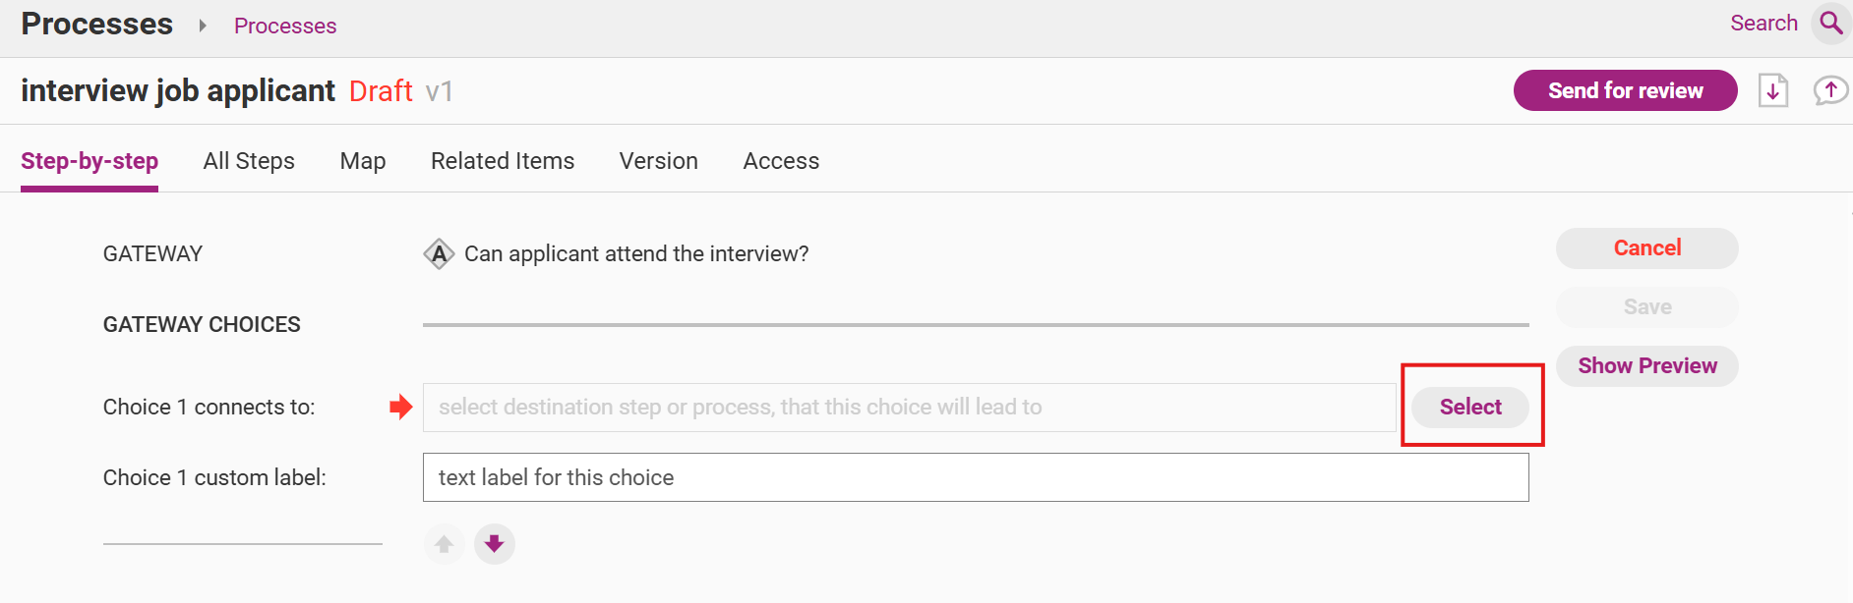View the Version tab
Screen dimensions: 1853x603
pos(659,161)
